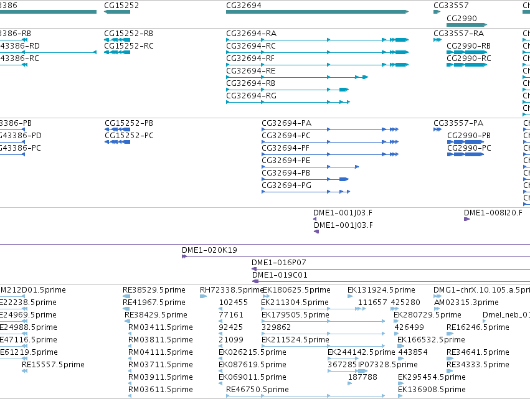
Task: Select EST EK211304.5prime
Action: click(295, 303)
